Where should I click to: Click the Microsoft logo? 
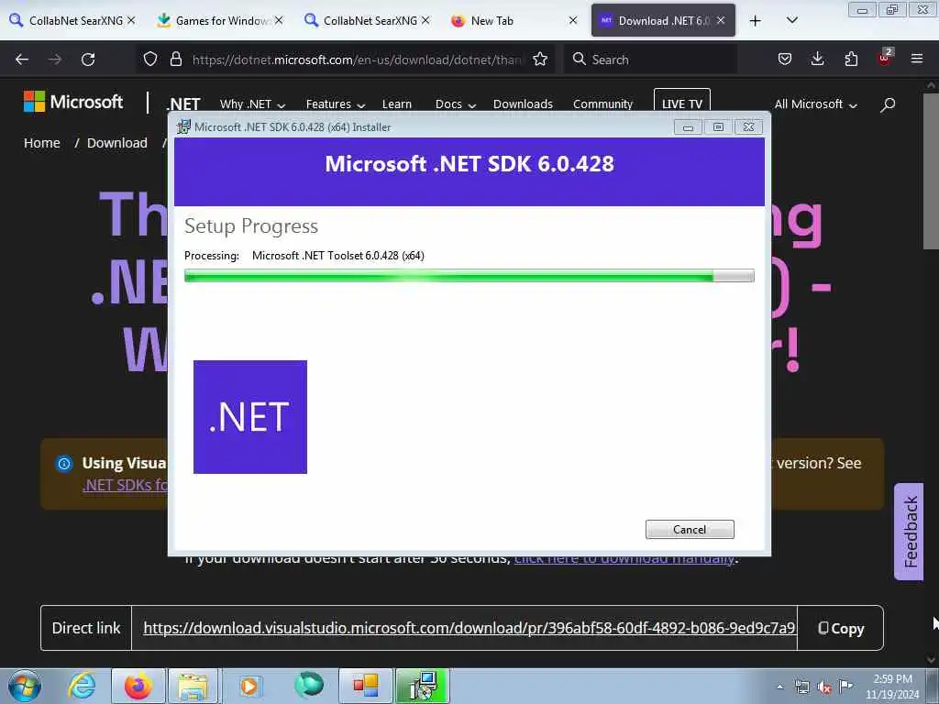pos(73,102)
